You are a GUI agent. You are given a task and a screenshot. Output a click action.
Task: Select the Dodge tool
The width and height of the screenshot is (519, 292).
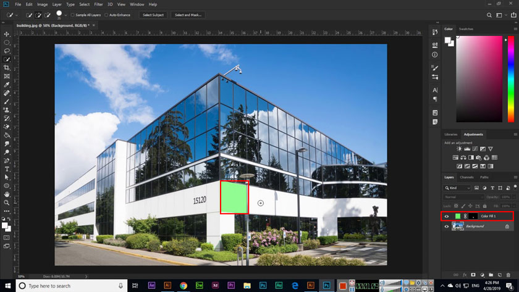coord(6,152)
